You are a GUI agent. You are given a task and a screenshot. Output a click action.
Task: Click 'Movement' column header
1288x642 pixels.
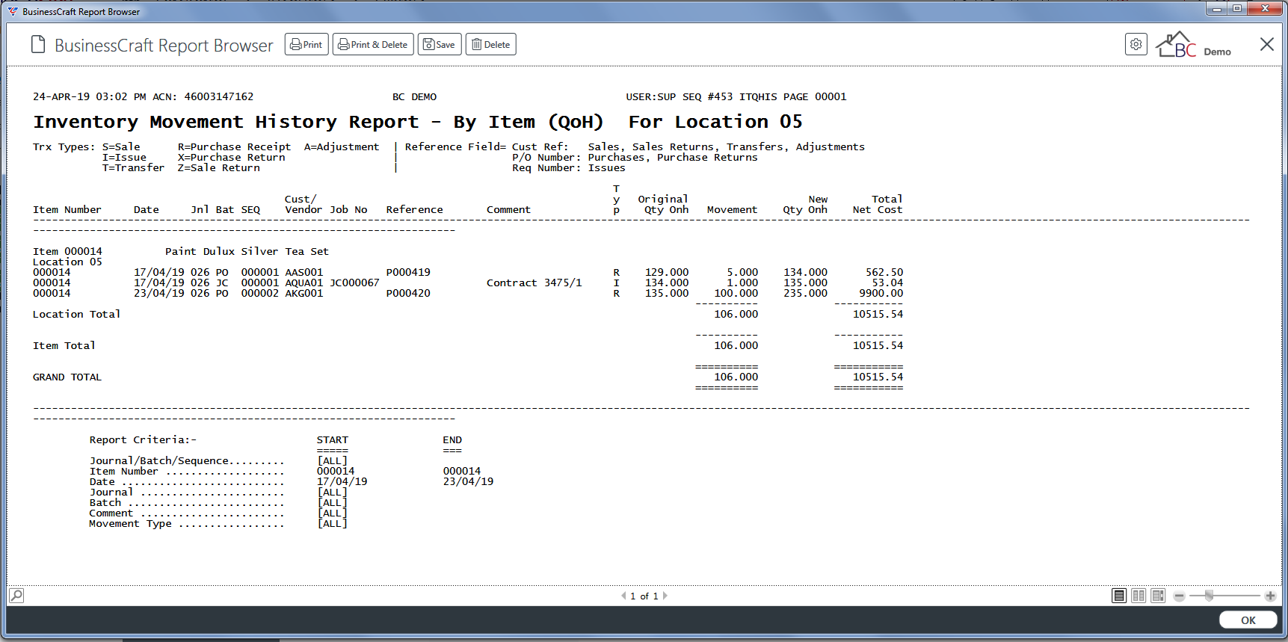click(732, 209)
